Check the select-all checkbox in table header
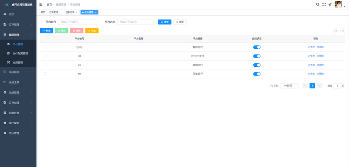The image size is (349, 167). (45, 38)
